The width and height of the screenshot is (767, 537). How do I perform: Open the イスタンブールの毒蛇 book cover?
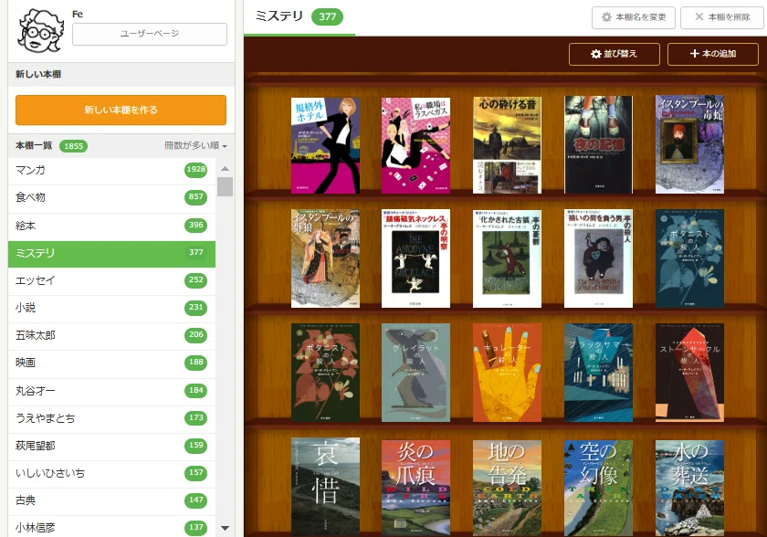(x=689, y=145)
